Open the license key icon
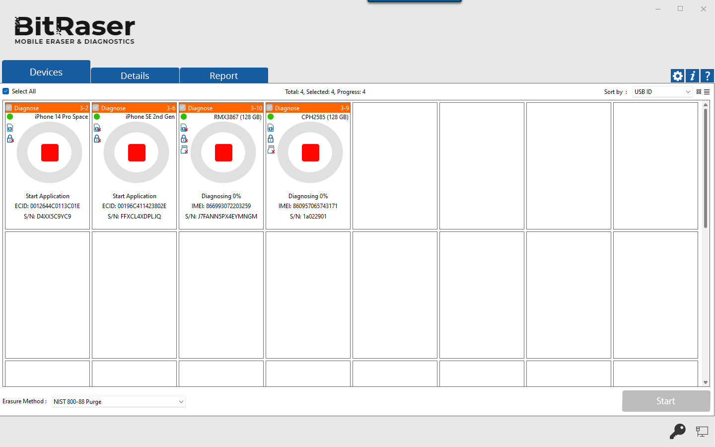This screenshot has width=715, height=447. coord(677,431)
